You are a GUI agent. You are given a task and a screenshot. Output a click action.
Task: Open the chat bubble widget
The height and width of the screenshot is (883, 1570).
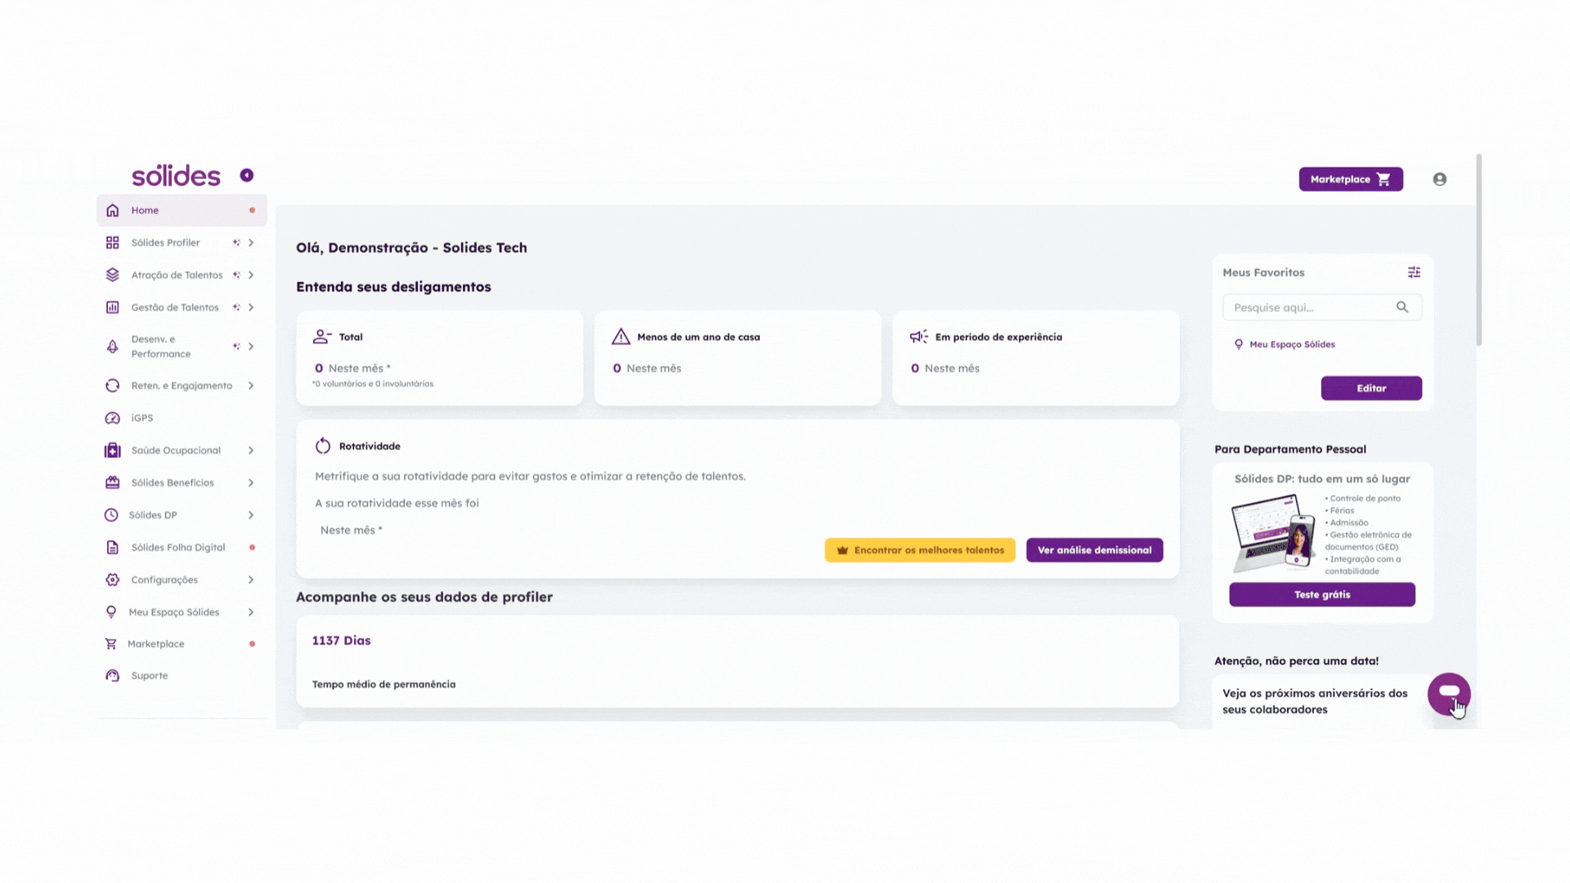pyautogui.click(x=1449, y=693)
